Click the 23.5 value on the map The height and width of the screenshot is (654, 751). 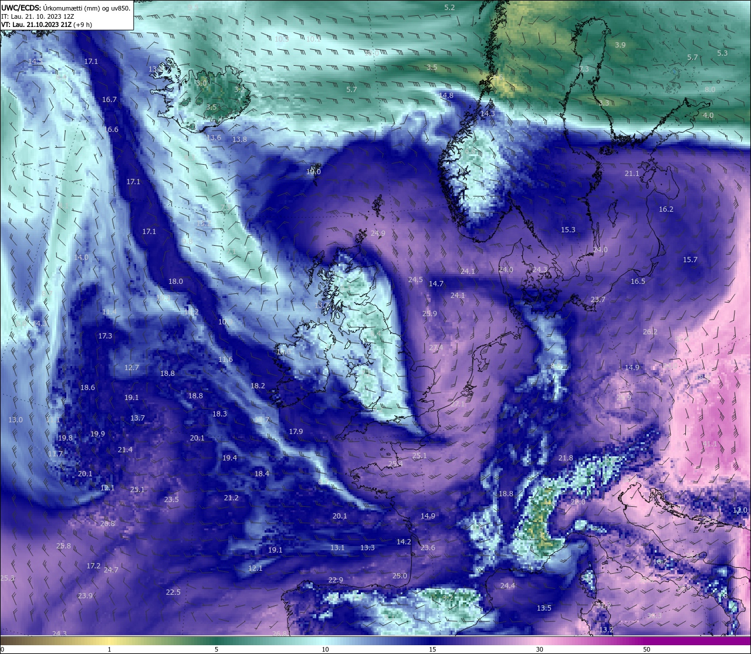[172, 500]
